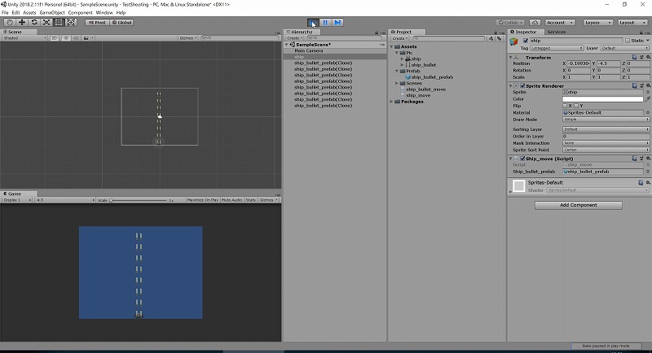Select the Move tool
The image size is (652, 353).
(x=22, y=23)
